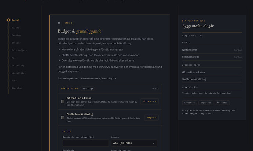Open the Kommun dropdown showing Ale
This screenshot has width=253, height=151.
[134, 143]
